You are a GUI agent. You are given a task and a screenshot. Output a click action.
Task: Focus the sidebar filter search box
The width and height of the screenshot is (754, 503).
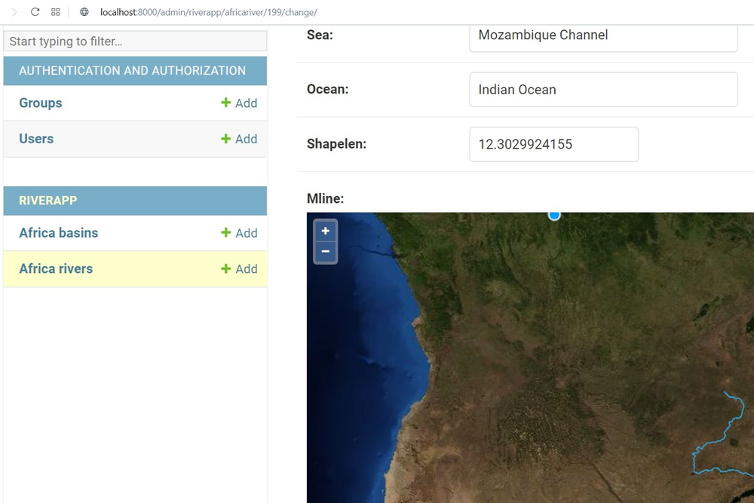pos(135,41)
